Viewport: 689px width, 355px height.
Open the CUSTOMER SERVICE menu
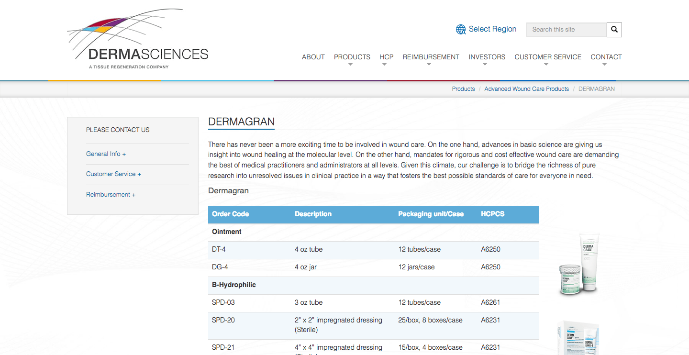(x=548, y=57)
